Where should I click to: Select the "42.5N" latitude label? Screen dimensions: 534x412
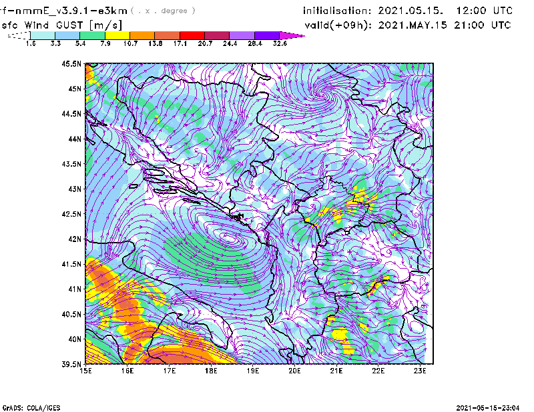click(x=71, y=214)
